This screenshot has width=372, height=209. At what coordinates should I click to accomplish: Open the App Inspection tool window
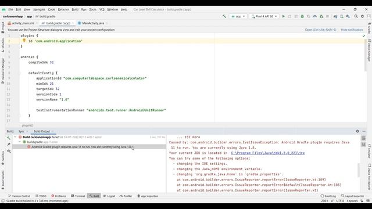[148, 196]
